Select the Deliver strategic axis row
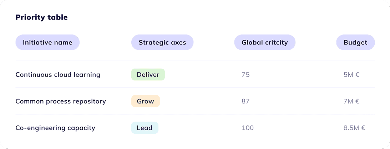Image resolution: width=390 pixels, height=149 pixels. (195, 74)
